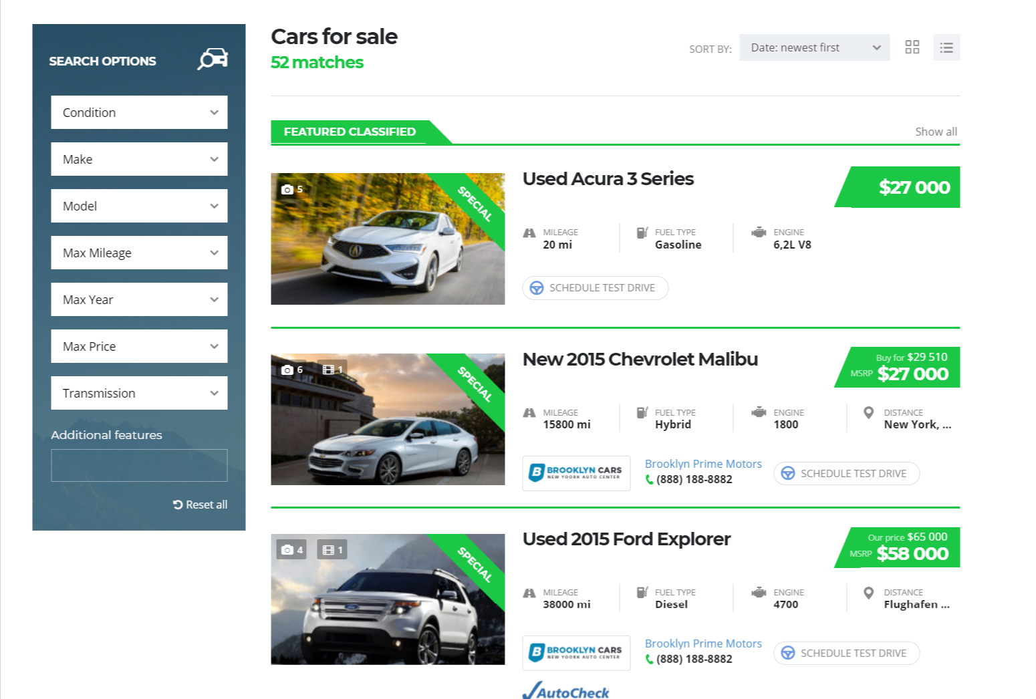Click AutoCheck logo under Ford Explorer

tap(566, 691)
